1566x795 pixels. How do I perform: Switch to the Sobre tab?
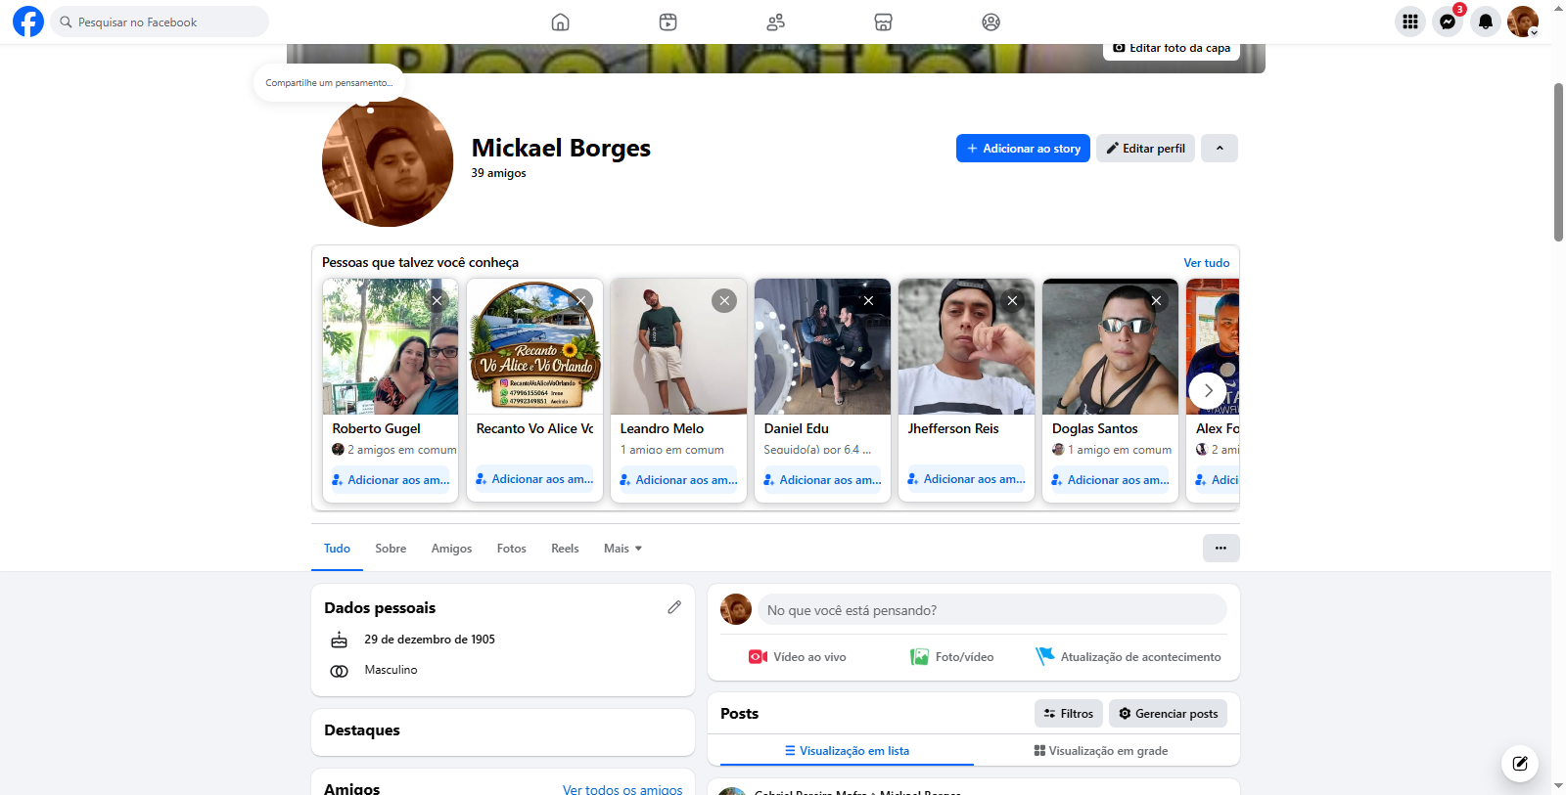tap(391, 549)
